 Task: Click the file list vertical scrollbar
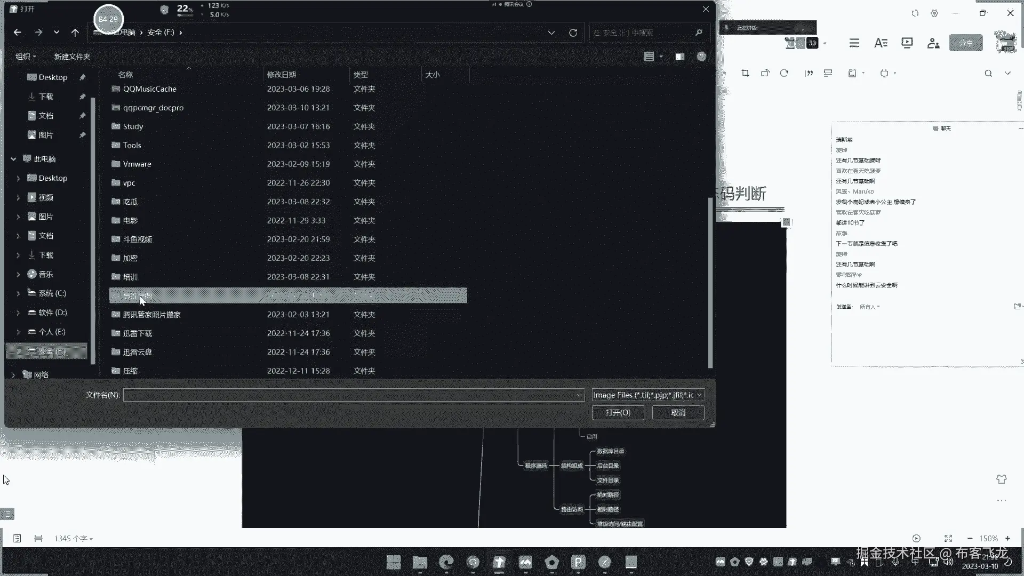(710, 283)
